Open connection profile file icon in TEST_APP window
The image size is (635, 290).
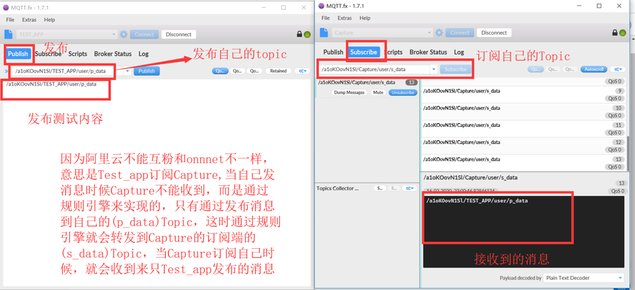tap(8, 34)
